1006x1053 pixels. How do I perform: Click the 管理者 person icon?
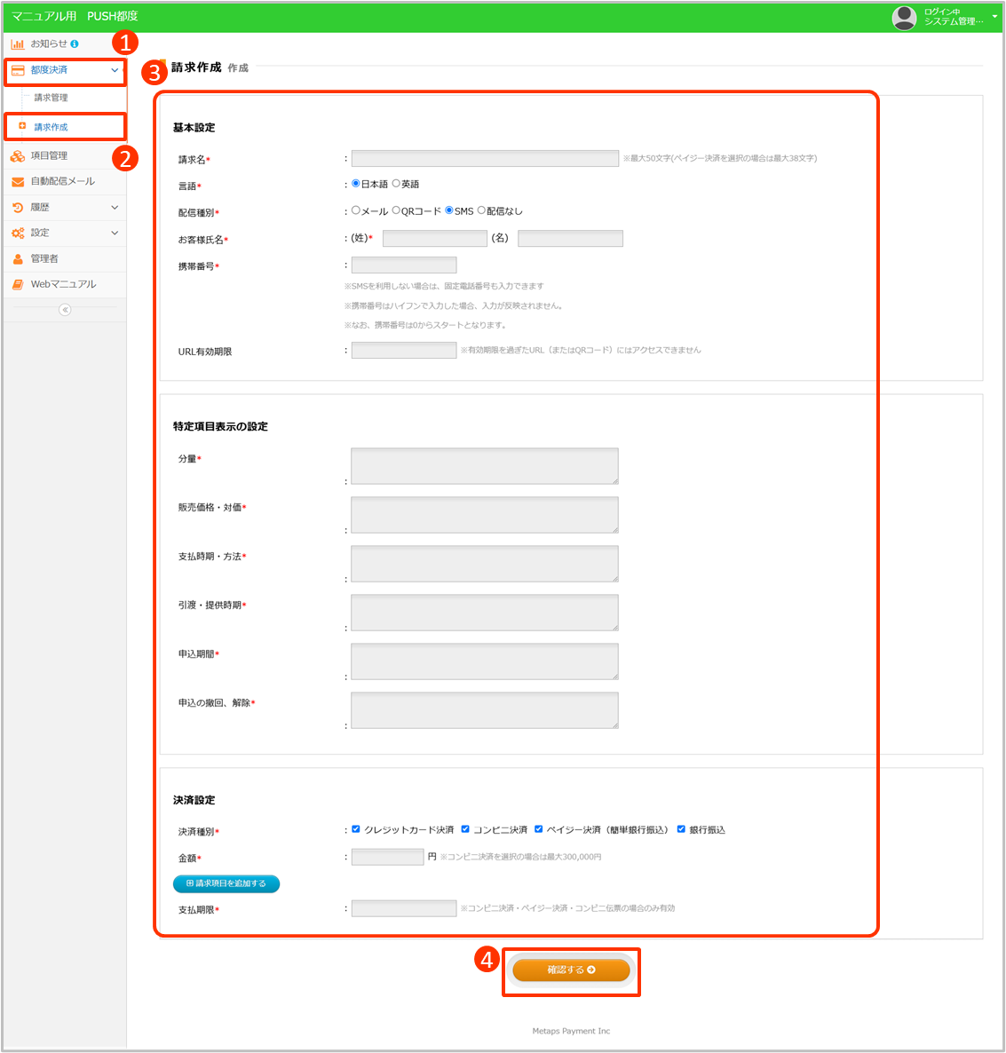pyautogui.click(x=18, y=259)
